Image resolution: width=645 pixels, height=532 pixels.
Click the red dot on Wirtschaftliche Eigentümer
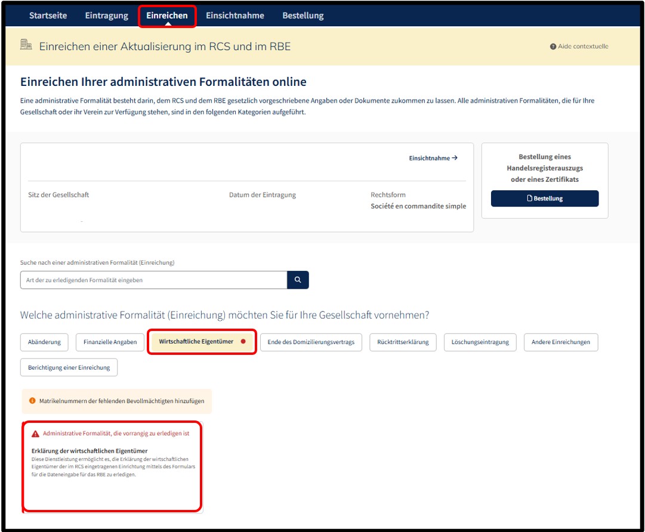(243, 341)
